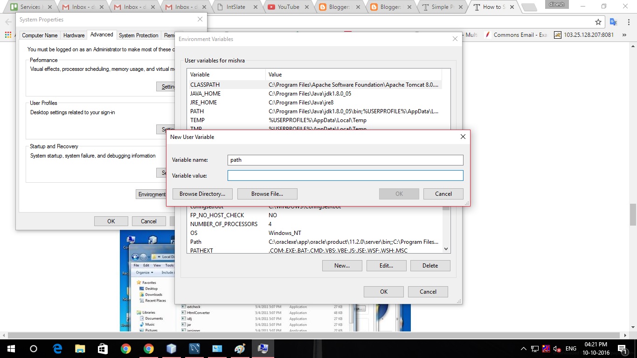The width and height of the screenshot is (637, 358).
Task: Expand hidden icons in the system tray
Action: pyautogui.click(x=523, y=348)
